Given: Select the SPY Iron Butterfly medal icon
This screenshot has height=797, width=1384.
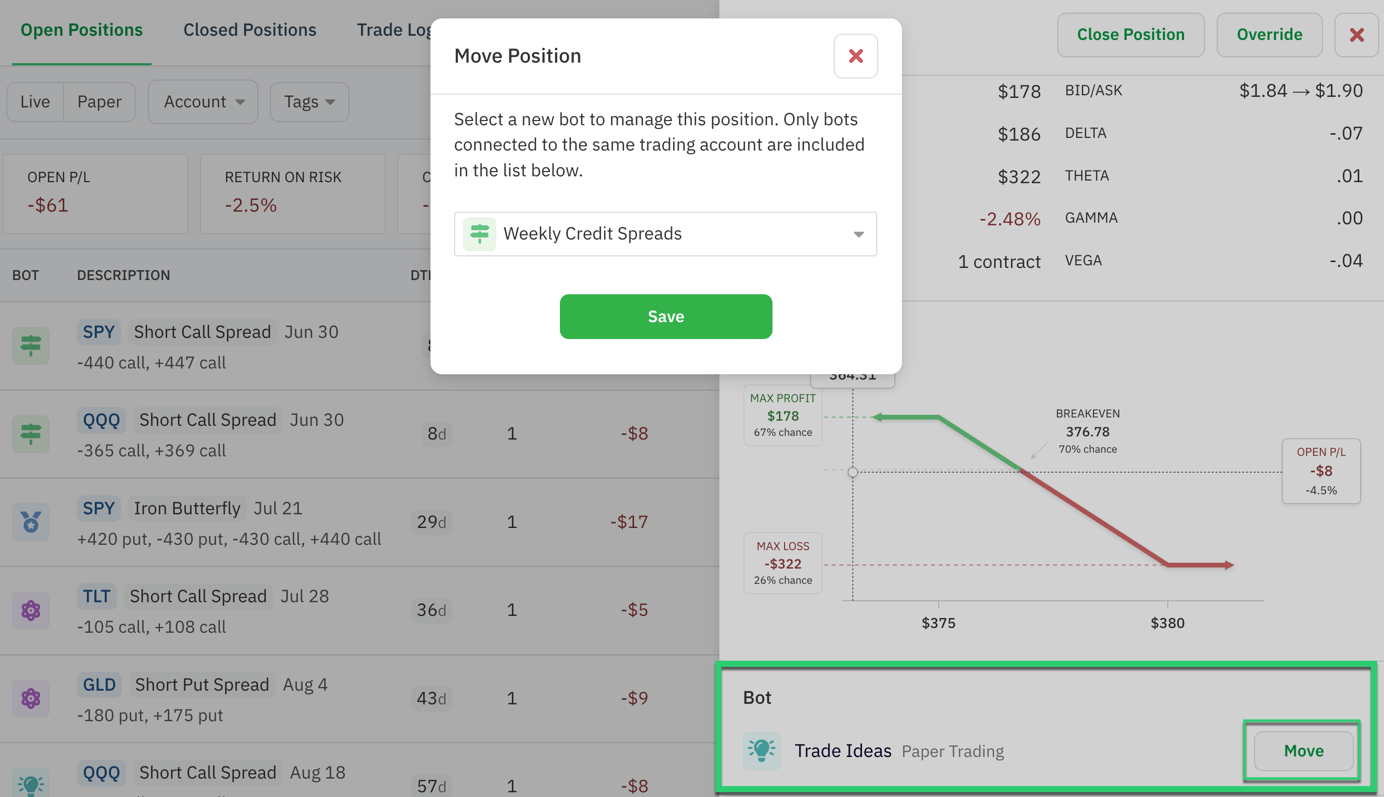Looking at the screenshot, I should (x=30, y=522).
